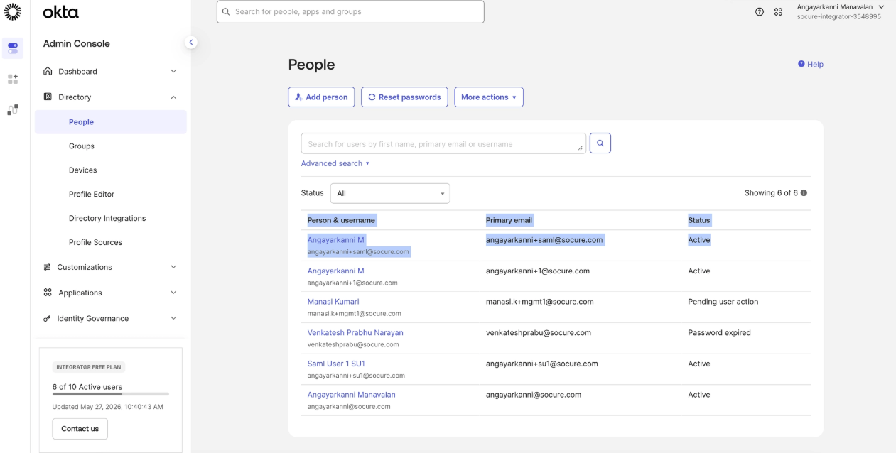Open Saml User 1 SU1 profile
The image size is (896, 453).
[x=336, y=364]
